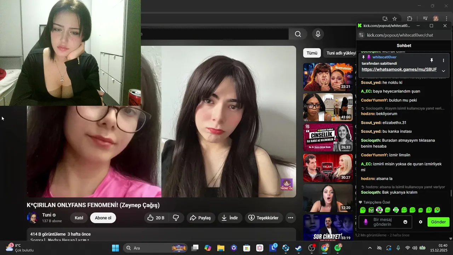
Task: Open Microsoft Store from taskbar
Action: point(247,248)
